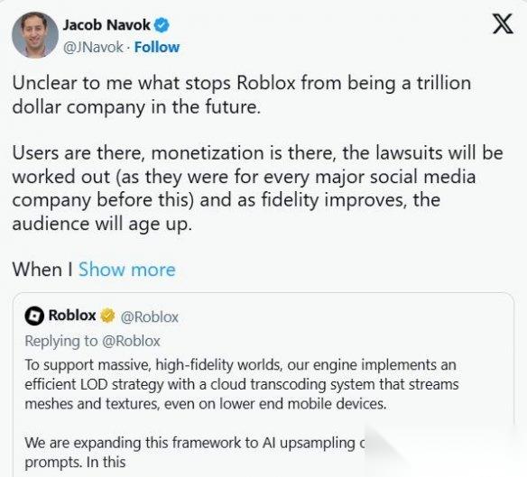Click the 'Replying to' label

pyautogui.click(x=61, y=341)
